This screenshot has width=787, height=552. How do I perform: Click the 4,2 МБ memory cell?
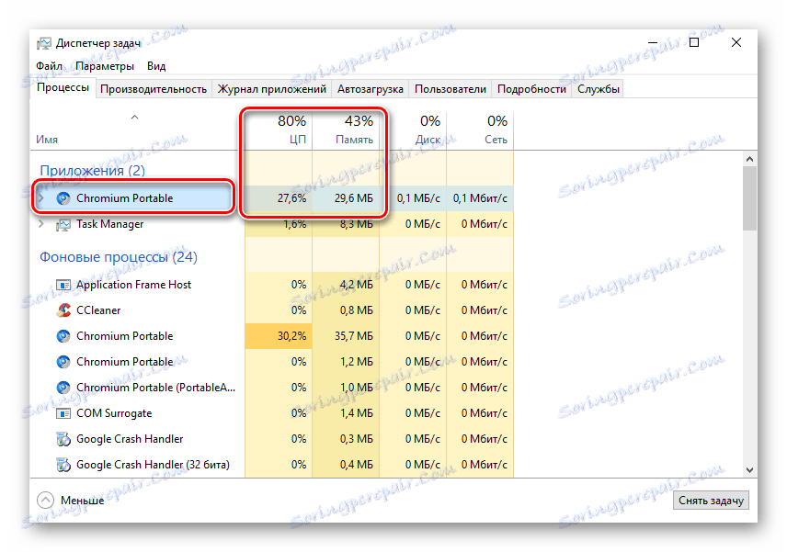pyautogui.click(x=346, y=285)
